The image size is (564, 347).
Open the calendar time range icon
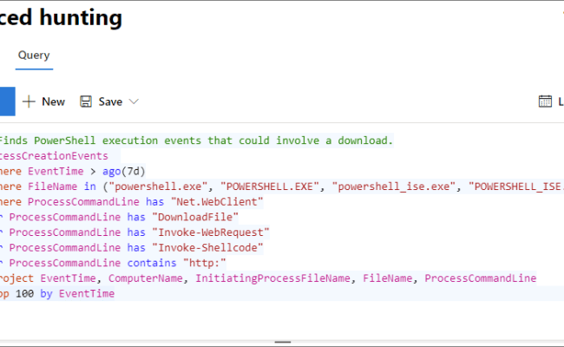click(545, 101)
